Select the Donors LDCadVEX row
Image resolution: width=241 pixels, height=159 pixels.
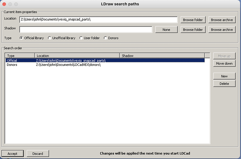105,65
